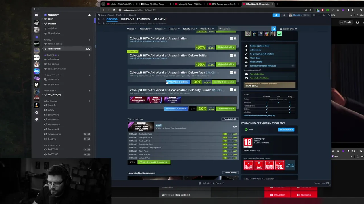The height and width of the screenshot is (204, 364).
Task: Open the MAZARINI profile tab
Action: [160, 19]
